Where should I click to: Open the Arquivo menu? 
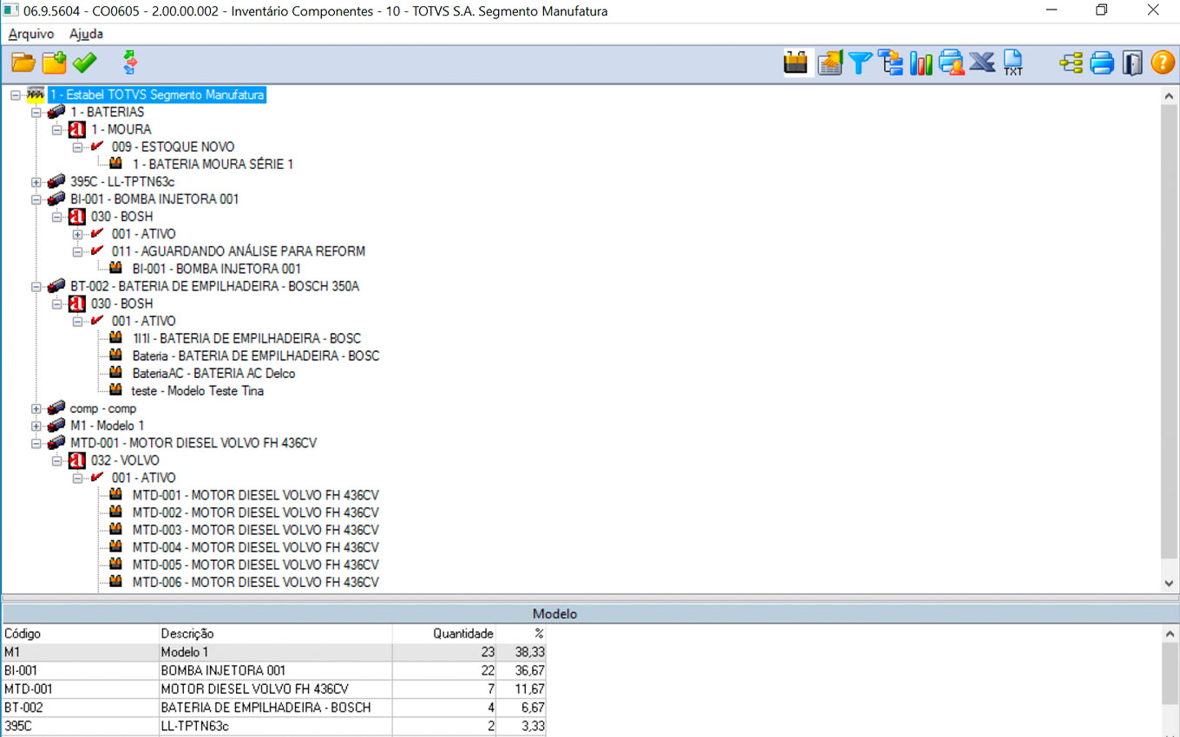(31, 34)
